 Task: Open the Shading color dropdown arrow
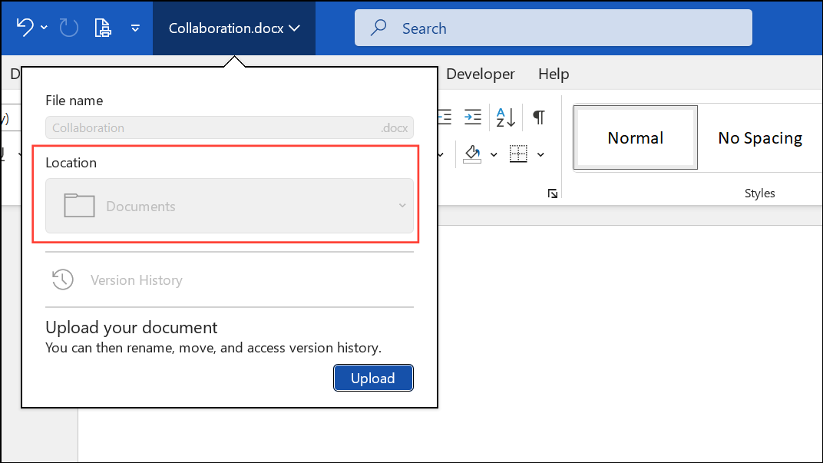(x=494, y=155)
